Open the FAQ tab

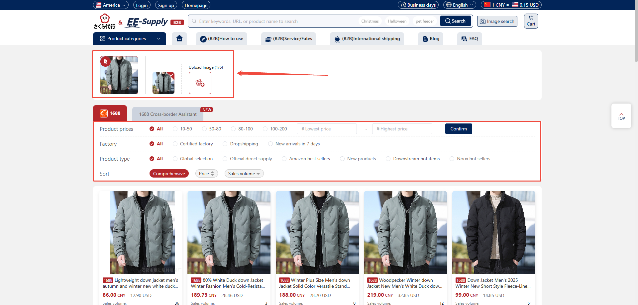tap(470, 38)
